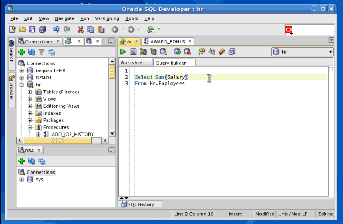Open the Tools menu
343x224 pixels.
click(131, 19)
